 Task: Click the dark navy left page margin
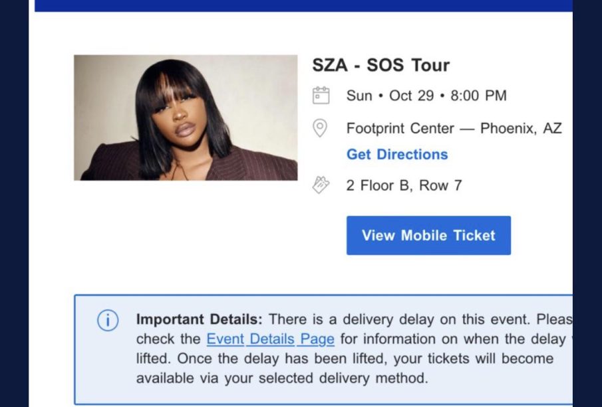(x=14, y=203)
